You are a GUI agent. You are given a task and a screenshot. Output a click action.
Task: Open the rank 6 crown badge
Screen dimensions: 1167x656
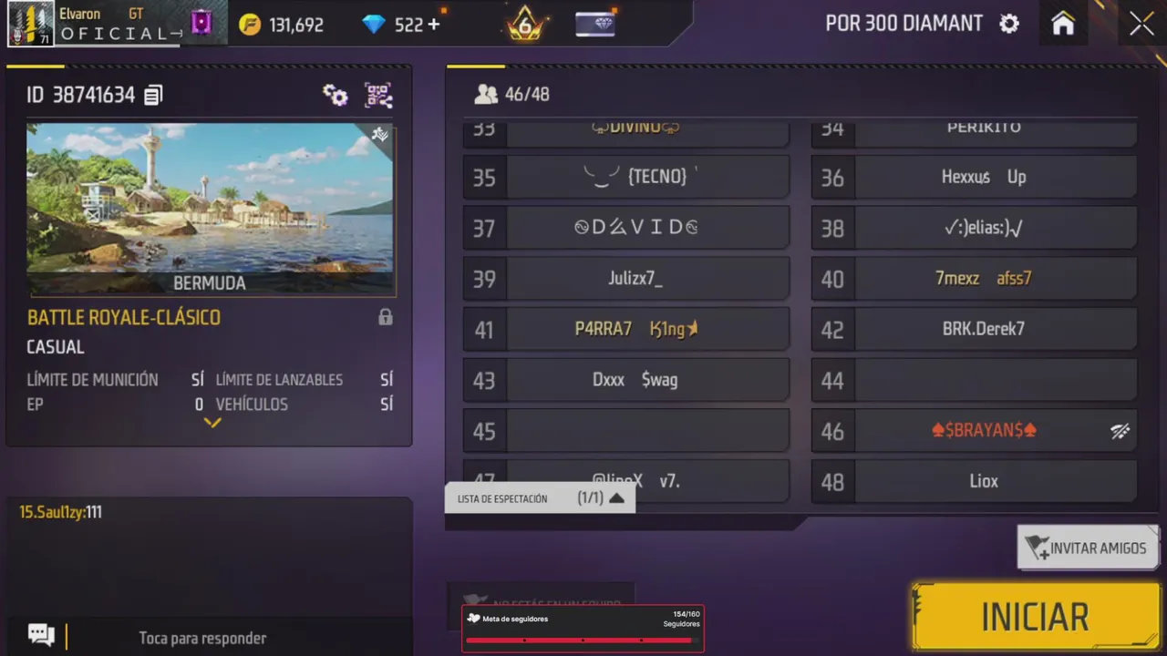tap(525, 25)
